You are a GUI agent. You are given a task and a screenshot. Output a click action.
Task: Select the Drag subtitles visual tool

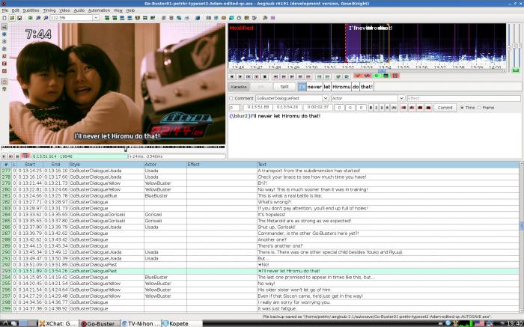[x=4, y=34]
